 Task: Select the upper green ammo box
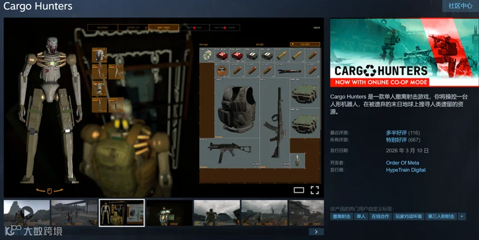pyautogui.click(x=305, y=93)
